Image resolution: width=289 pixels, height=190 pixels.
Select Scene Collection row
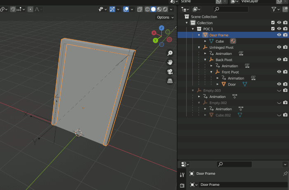pyautogui.click(x=233, y=17)
